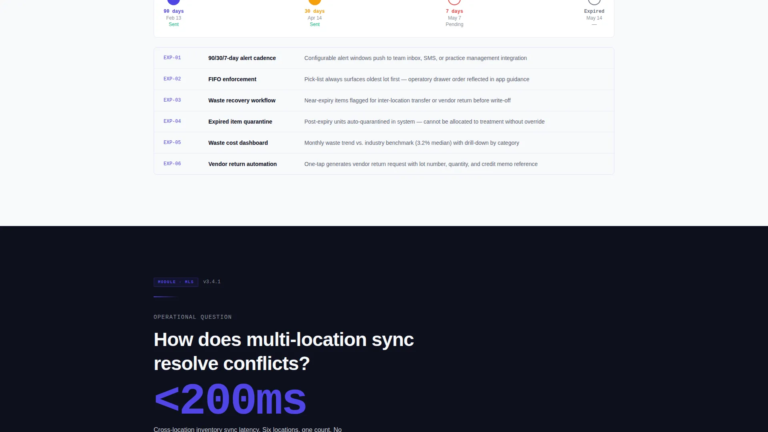Click the multi-location sync heading

[284, 352]
